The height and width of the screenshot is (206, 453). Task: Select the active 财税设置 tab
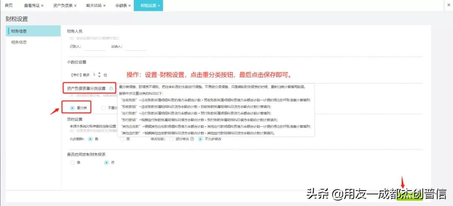[148, 5]
